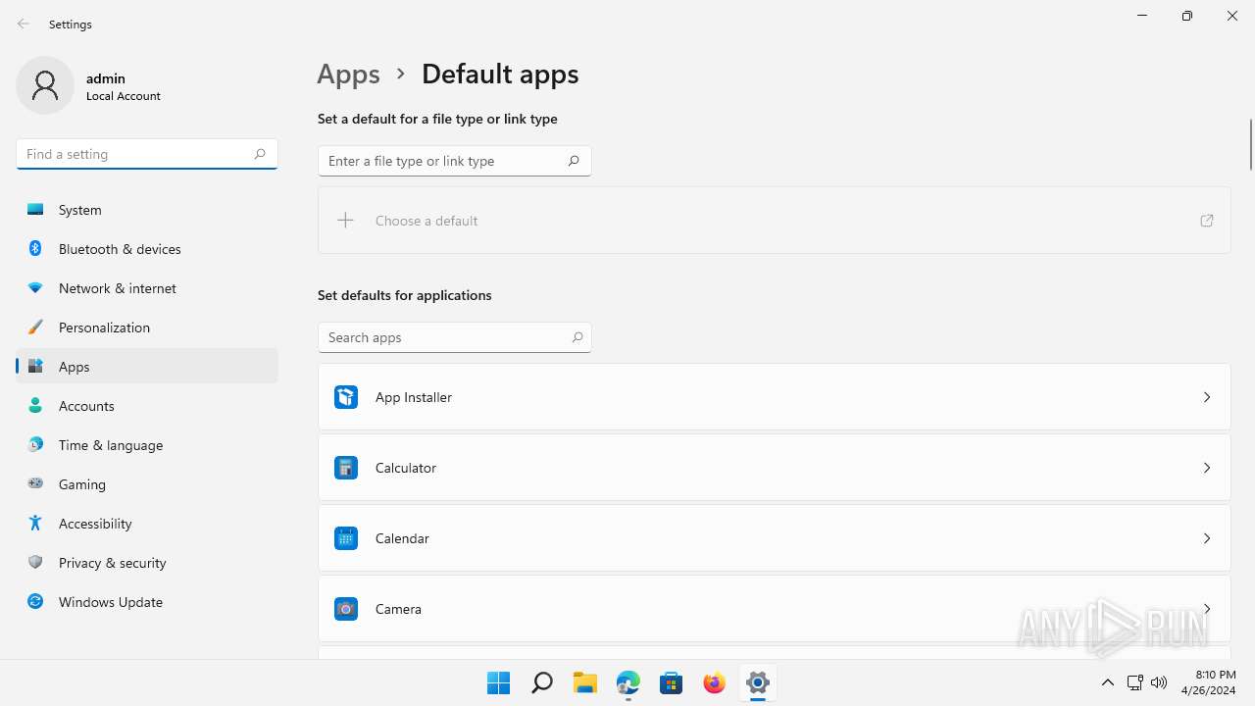Click the network tray icon
The image size is (1255, 706).
1134,682
